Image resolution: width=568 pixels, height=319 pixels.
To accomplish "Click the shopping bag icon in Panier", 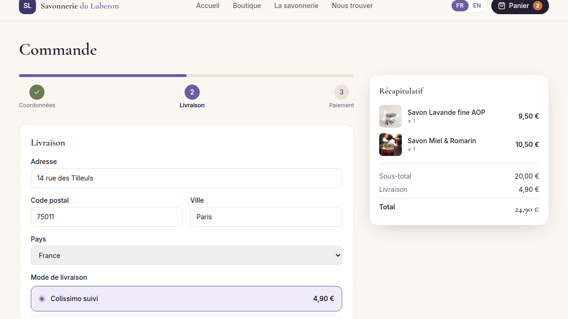I will pos(502,6).
